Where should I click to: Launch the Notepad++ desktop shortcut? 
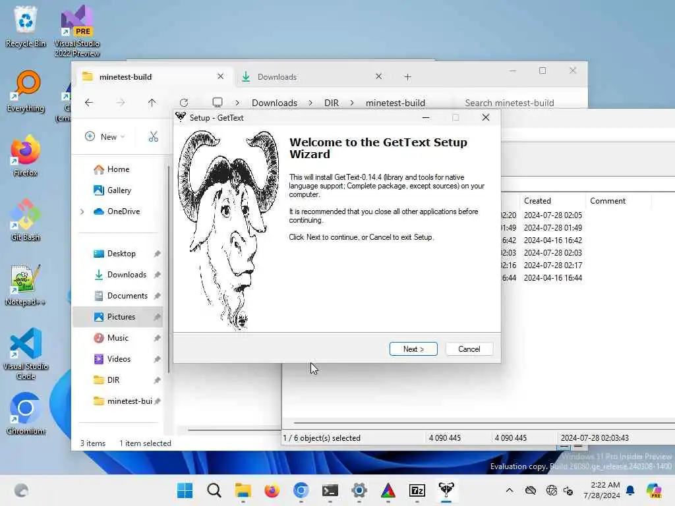[26, 285]
